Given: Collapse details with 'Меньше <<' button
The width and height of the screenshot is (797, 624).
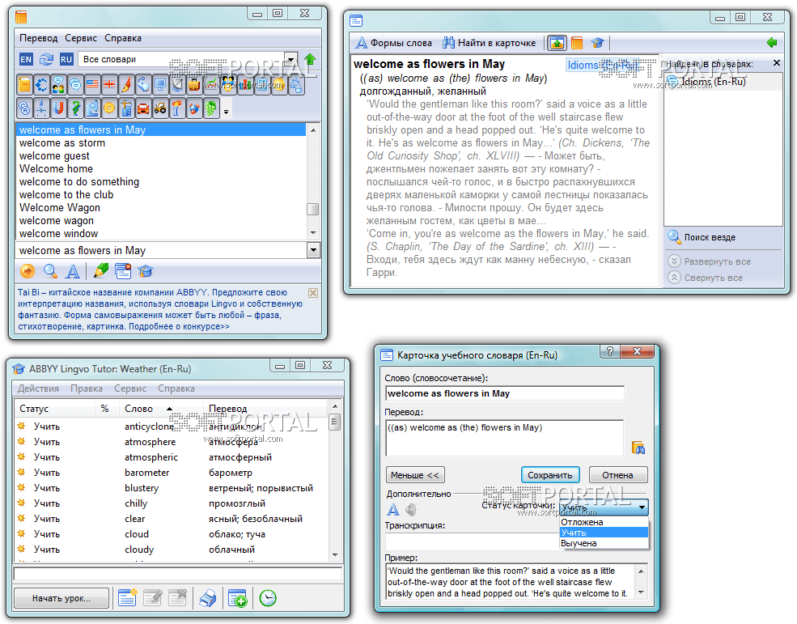Looking at the screenshot, I should [x=415, y=475].
